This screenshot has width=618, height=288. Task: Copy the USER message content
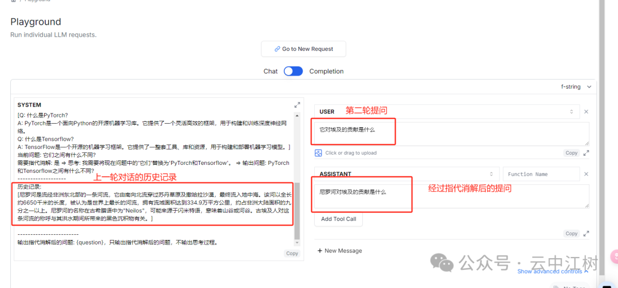tap(571, 153)
